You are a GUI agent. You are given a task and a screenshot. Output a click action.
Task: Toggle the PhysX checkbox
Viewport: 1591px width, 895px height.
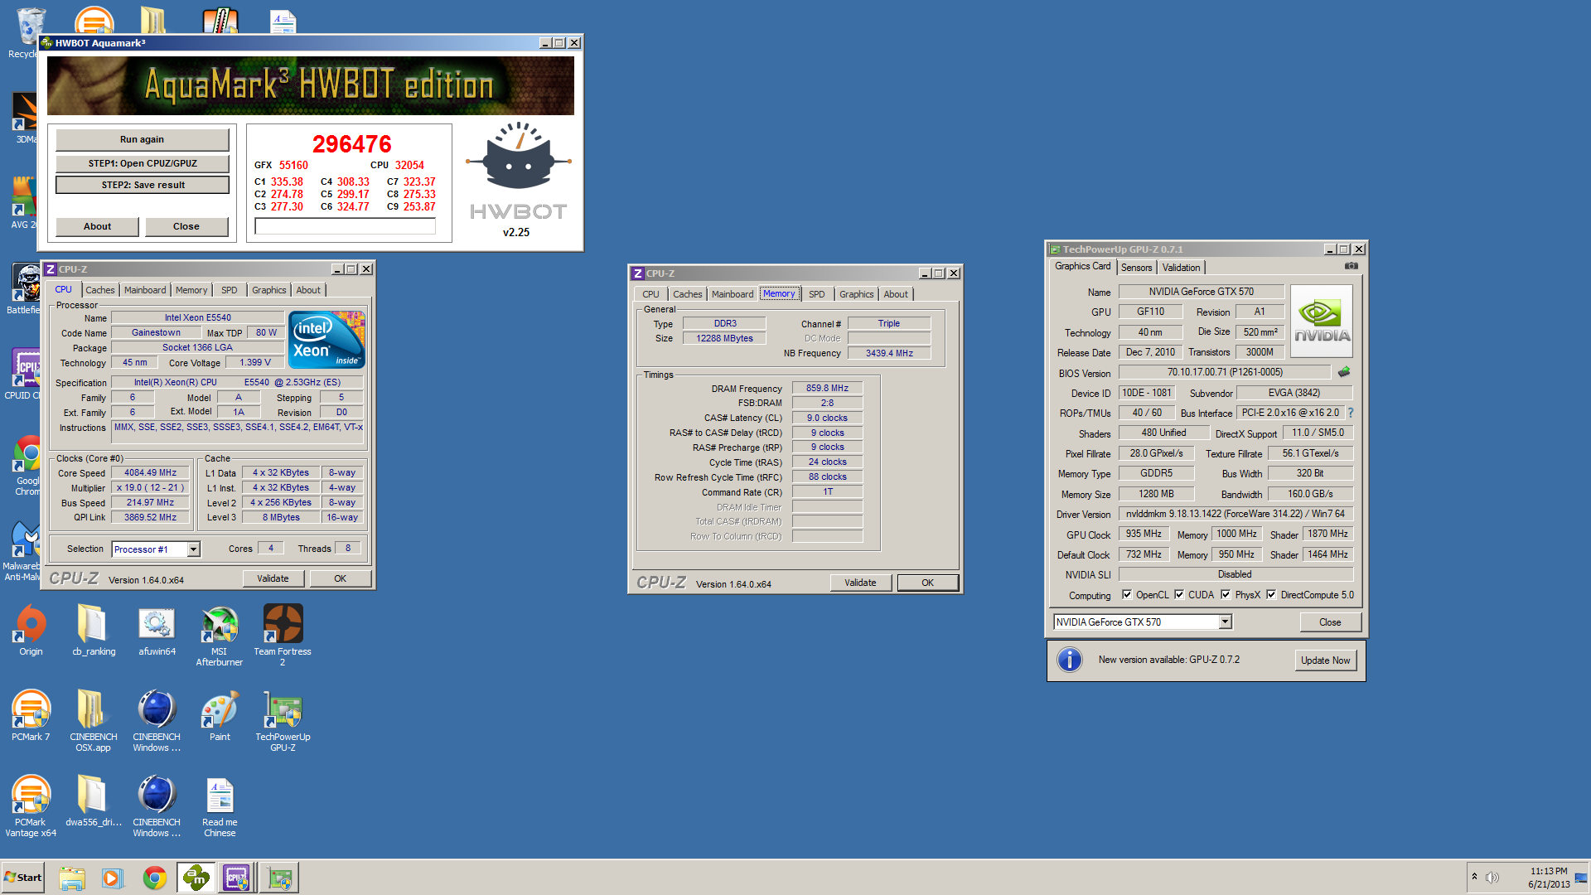(1226, 594)
